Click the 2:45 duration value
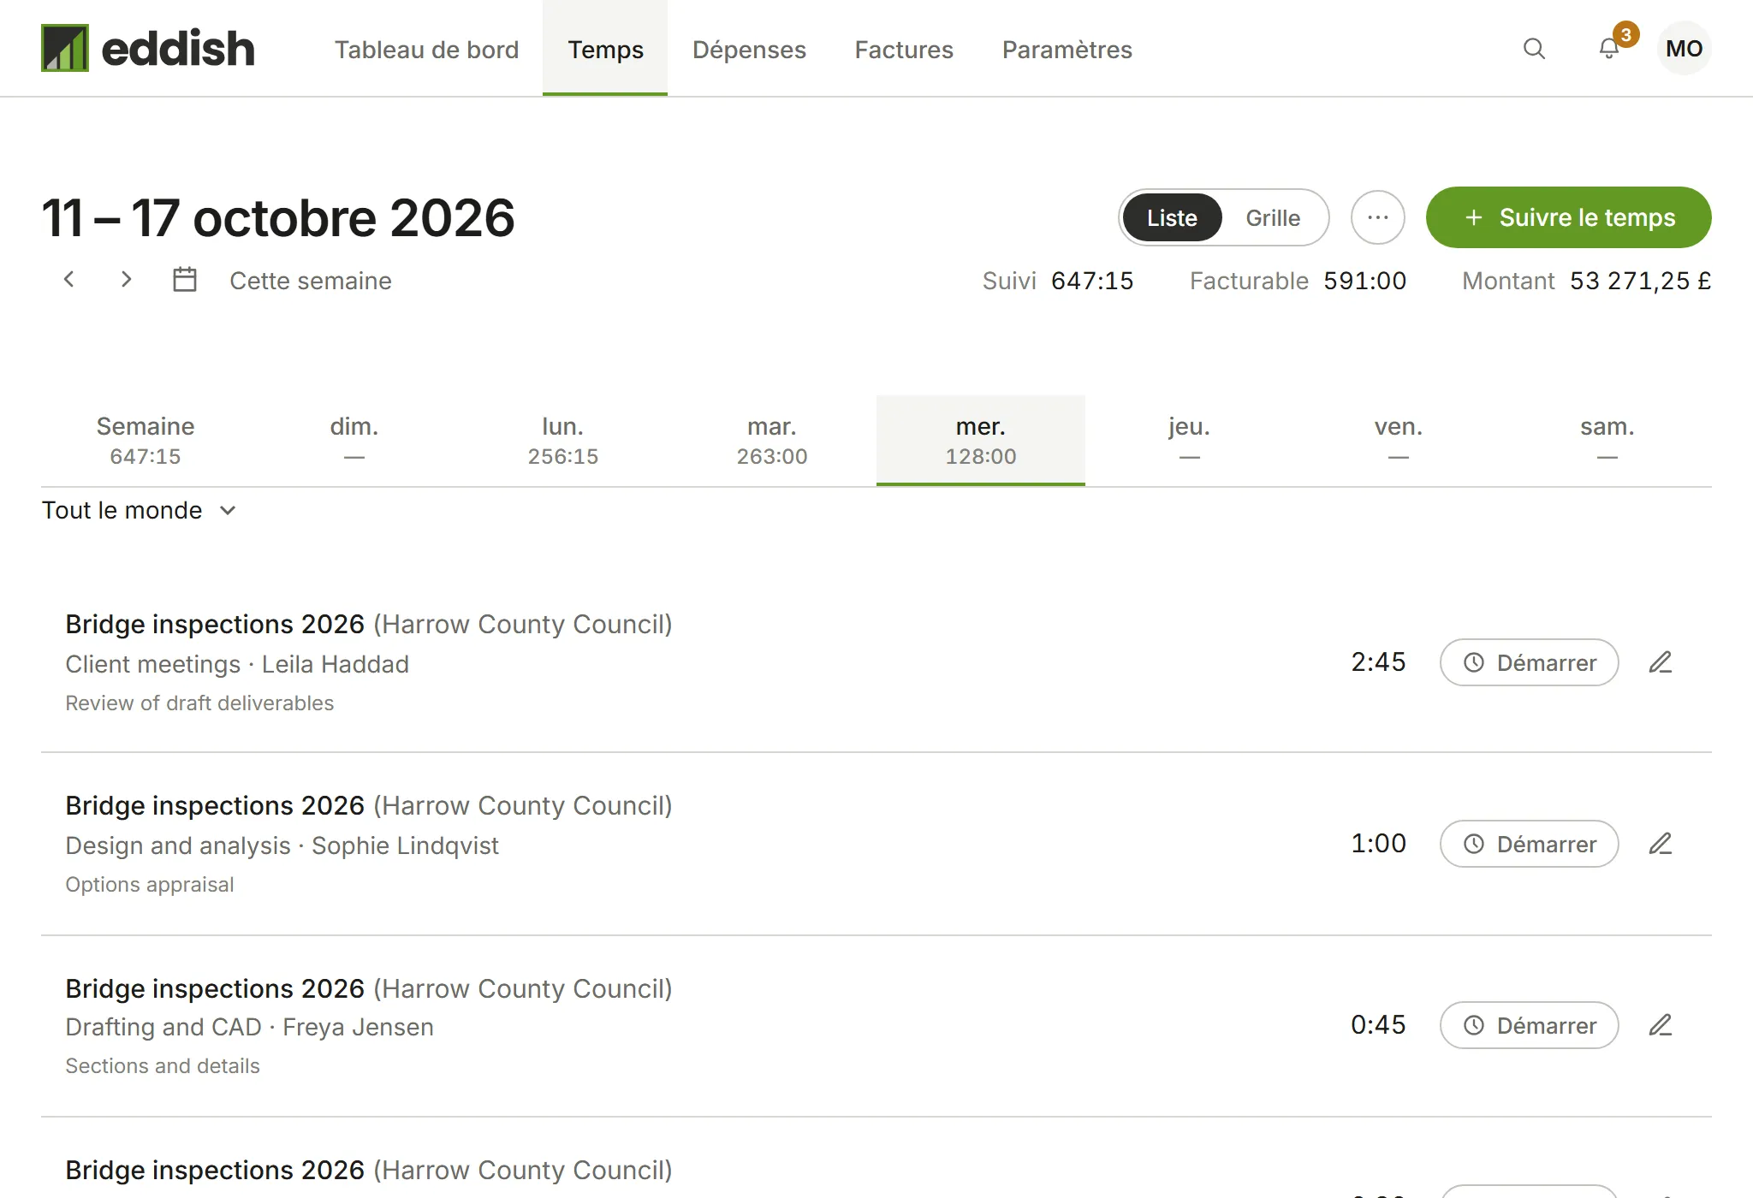Viewport: 1753px width, 1198px height. click(x=1378, y=661)
